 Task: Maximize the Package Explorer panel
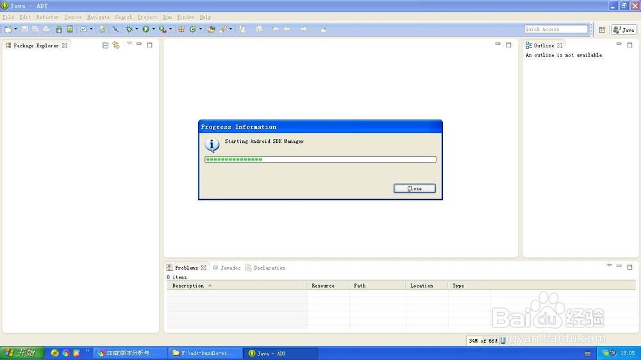(149, 45)
